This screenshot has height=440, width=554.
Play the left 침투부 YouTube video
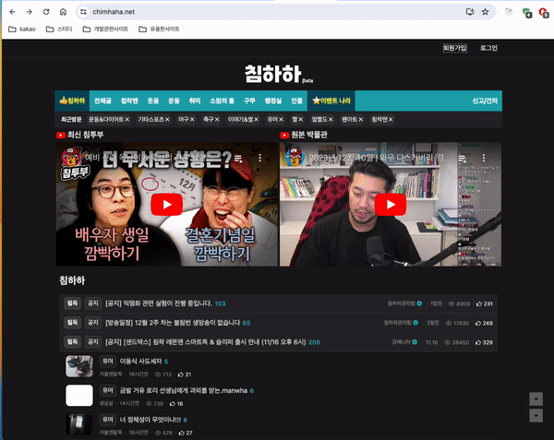click(167, 205)
